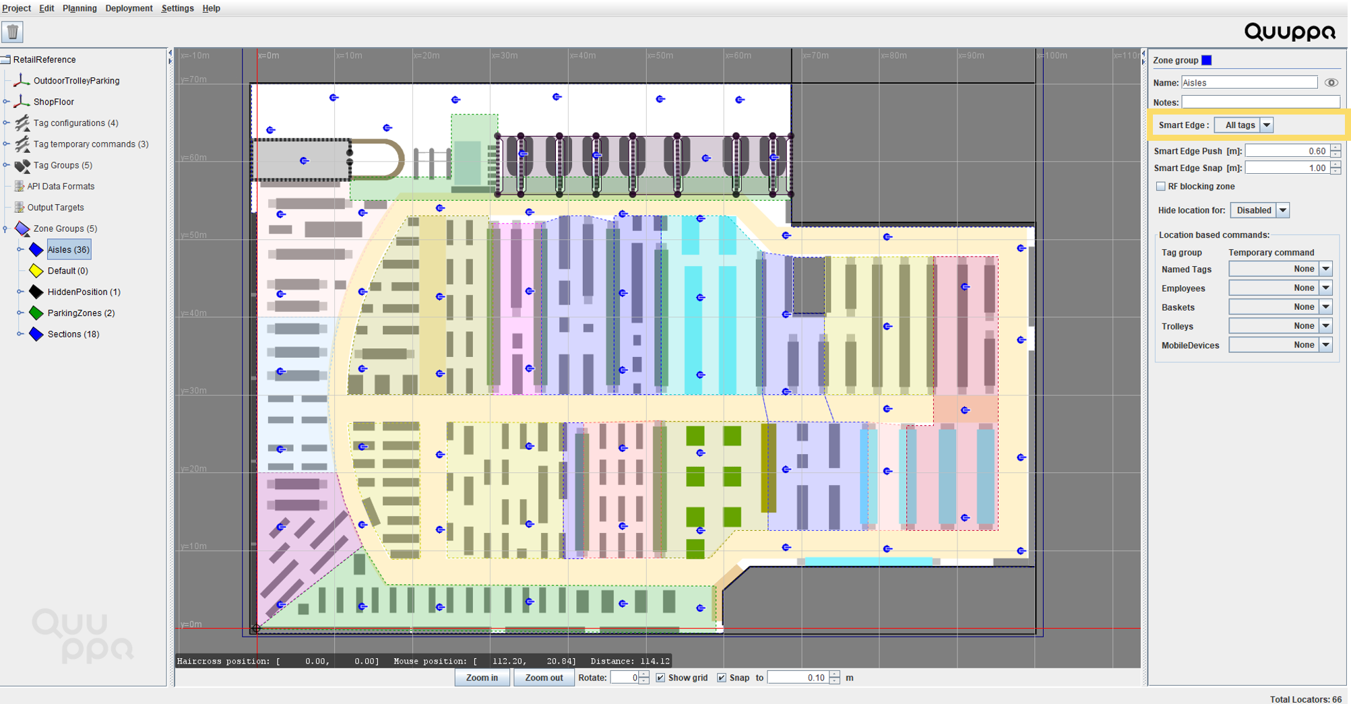1351x704 pixels.
Task: Select Tag temporary commands (3) item
Action: pos(91,144)
